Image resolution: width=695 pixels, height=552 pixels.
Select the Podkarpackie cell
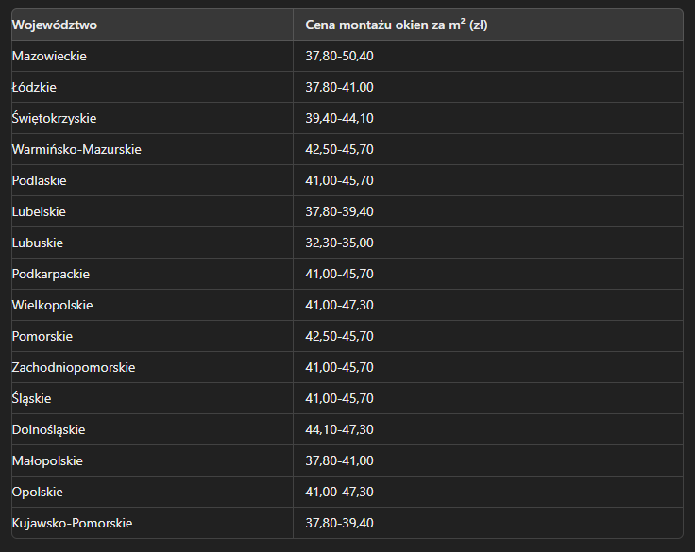tap(51, 274)
